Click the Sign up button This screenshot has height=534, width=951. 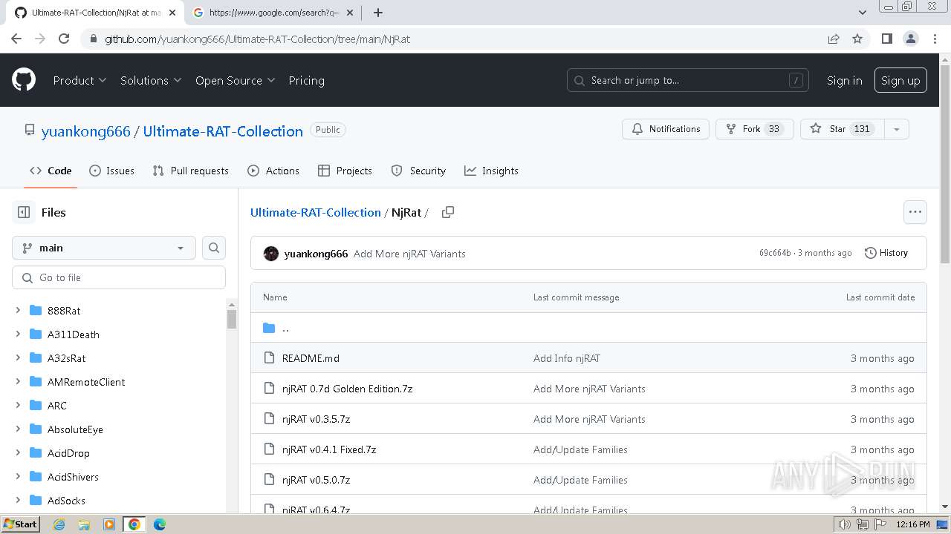click(900, 80)
